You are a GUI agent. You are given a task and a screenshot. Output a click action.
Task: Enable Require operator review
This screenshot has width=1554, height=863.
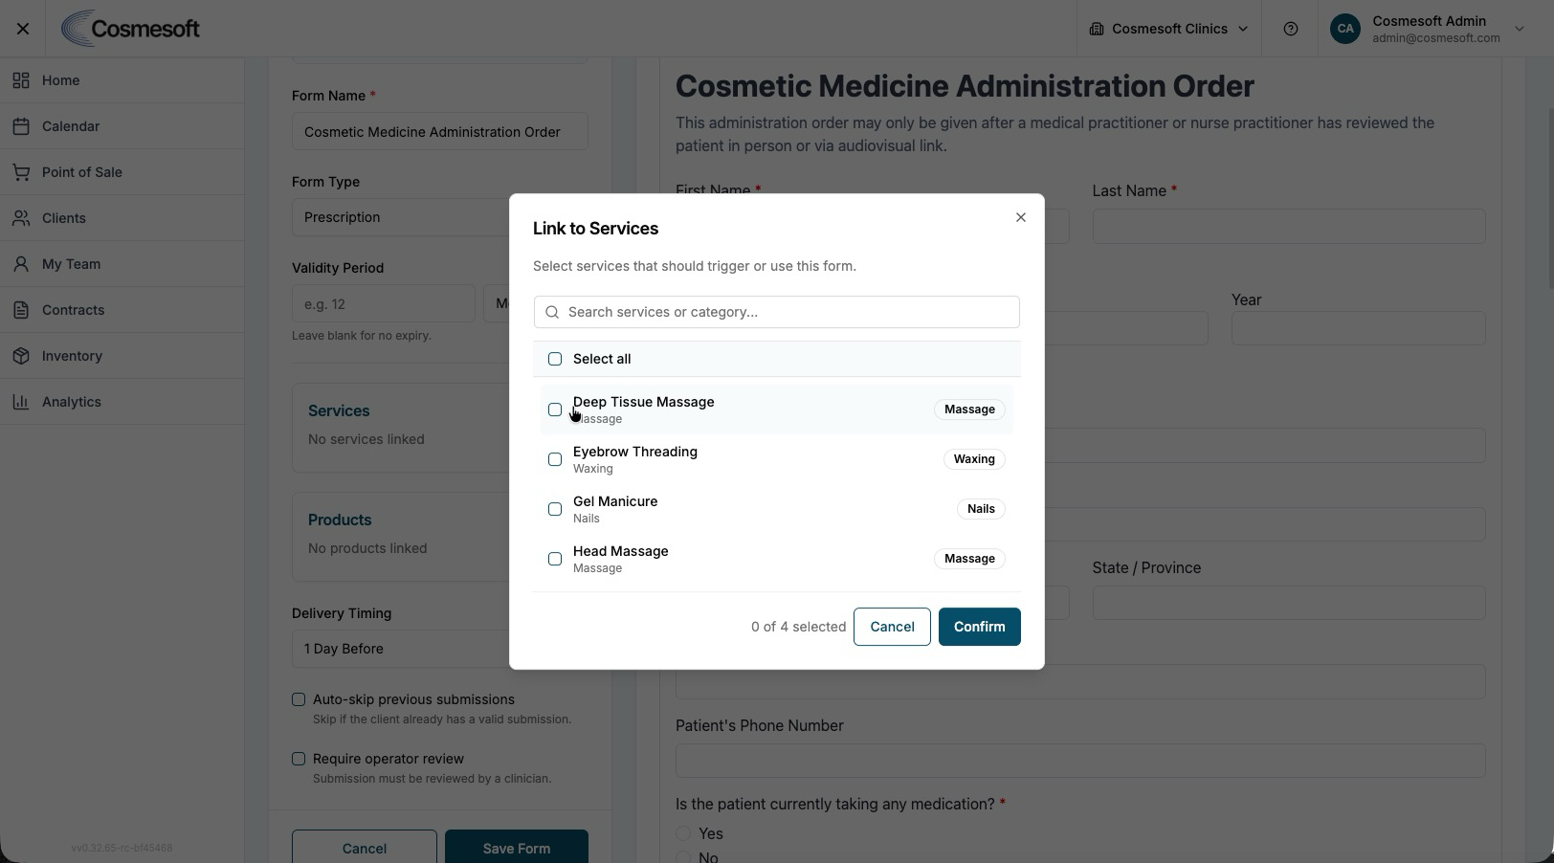299,759
